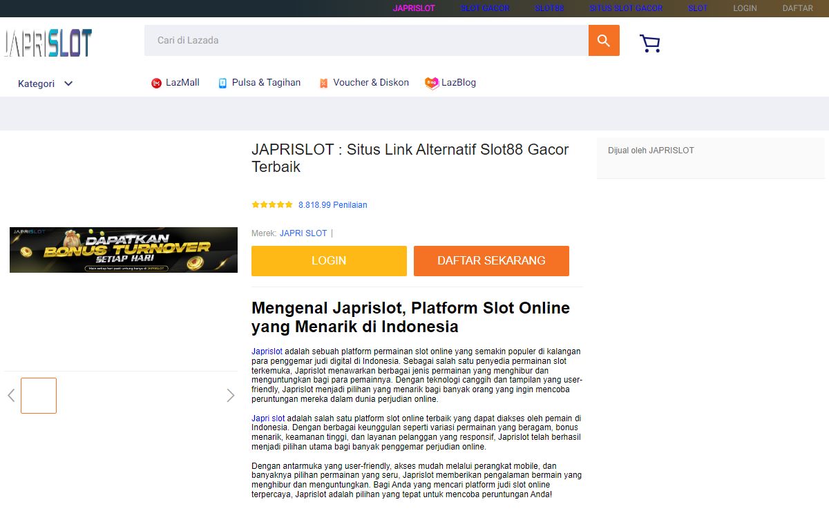Click the DAFTAR SEKARANG button

click(491, 261)
